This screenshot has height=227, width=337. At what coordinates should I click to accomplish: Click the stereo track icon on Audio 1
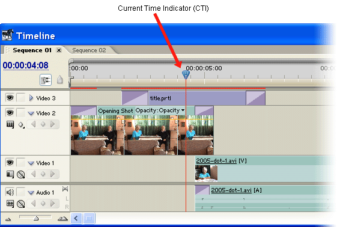click(65, 189)
